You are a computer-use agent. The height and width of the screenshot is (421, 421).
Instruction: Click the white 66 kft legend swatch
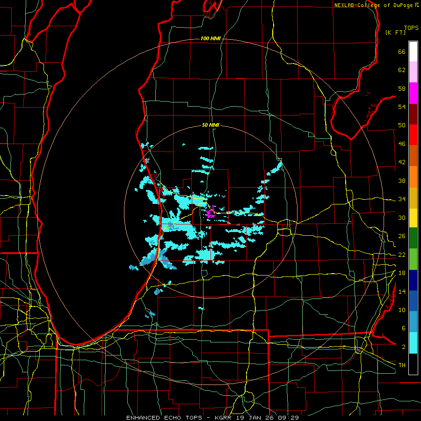coord(413,51)
